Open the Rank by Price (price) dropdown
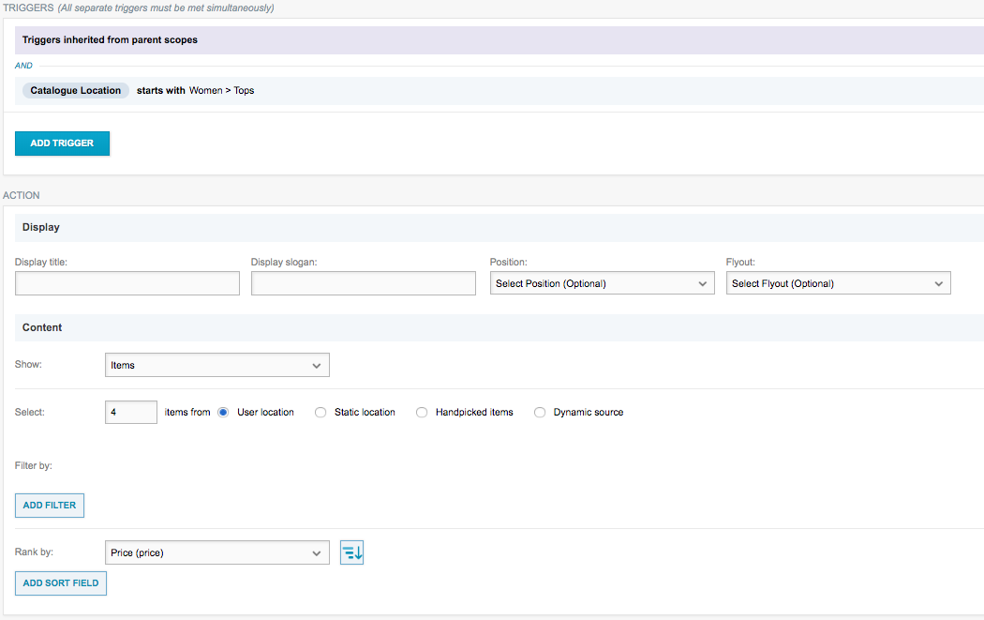The width and height of the screenshot is (984, 620). click(x=217, y=552)
